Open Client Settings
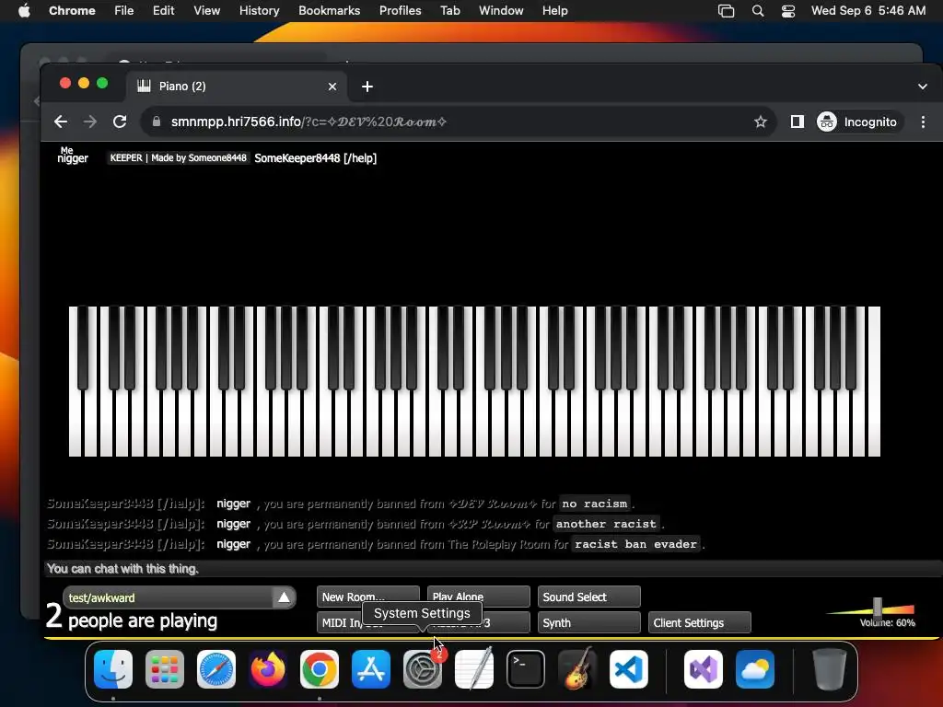Screen dimensions: 943x707 pyautogui.click(x=700, y=623)
